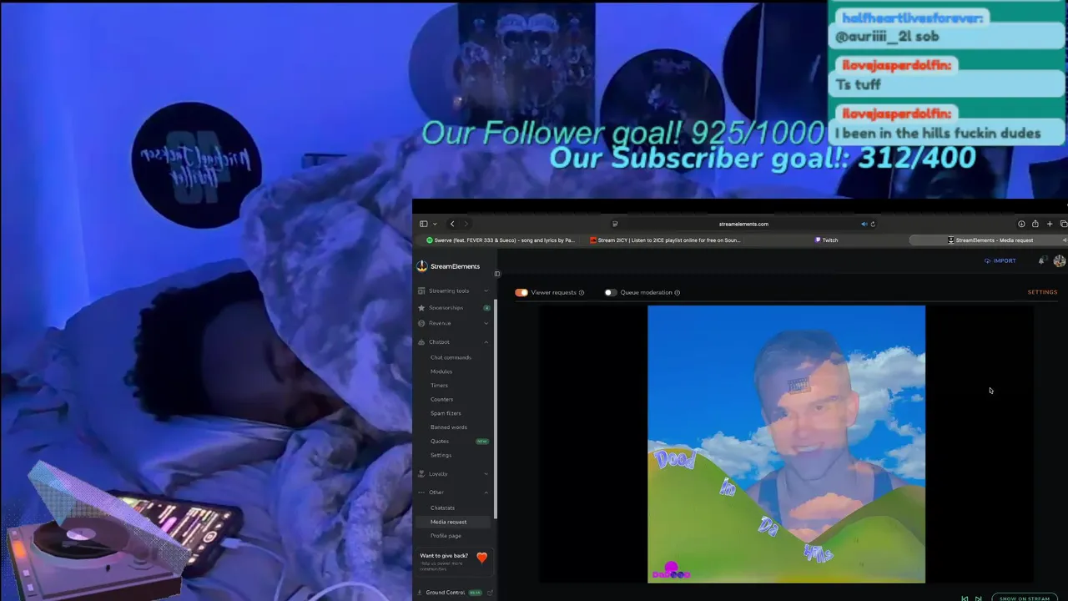Open Quotes under Chatbot
The height and width of the screenshot is (601, 1068).
point(440,442)
